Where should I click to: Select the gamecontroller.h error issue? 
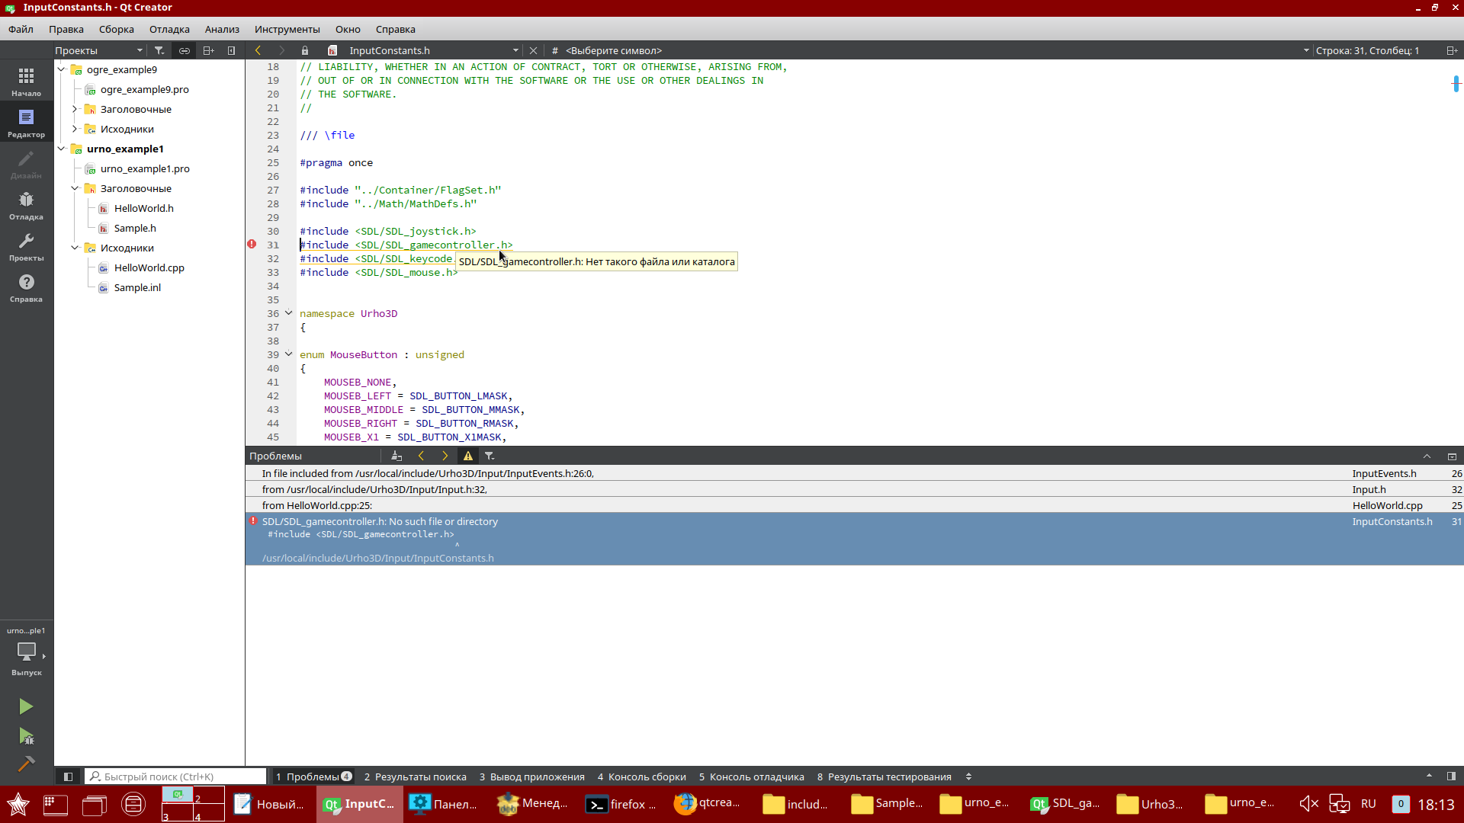[854, 539]
